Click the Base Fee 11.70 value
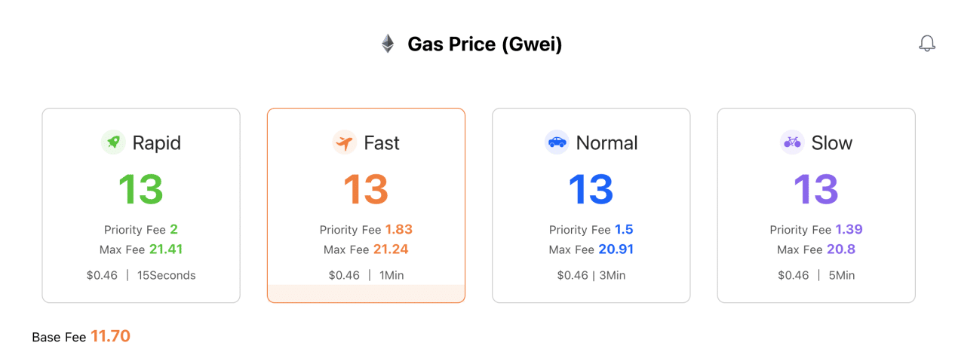 [x=111, y=336]
